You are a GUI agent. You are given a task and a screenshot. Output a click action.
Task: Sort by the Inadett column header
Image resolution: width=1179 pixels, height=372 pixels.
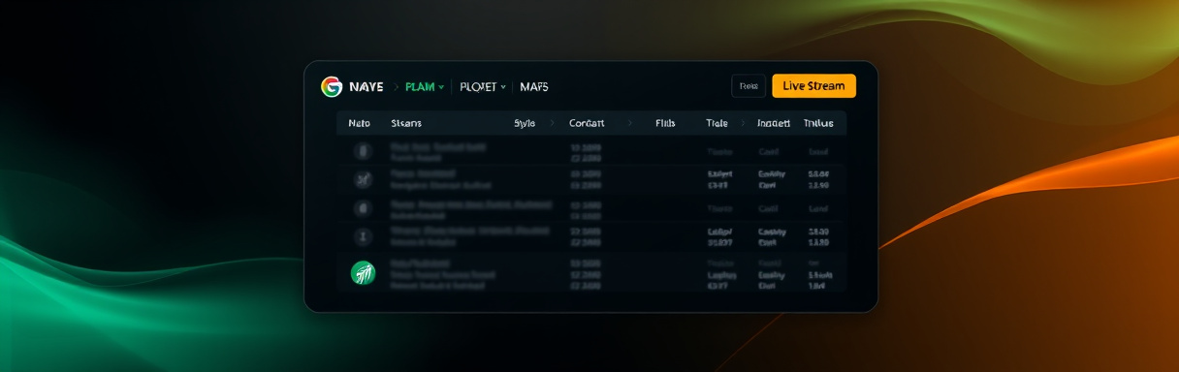[774, 124]
